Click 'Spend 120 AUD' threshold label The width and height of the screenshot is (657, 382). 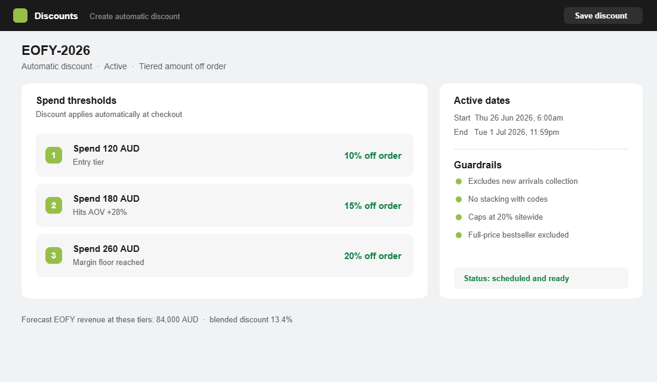pos(106,149)
